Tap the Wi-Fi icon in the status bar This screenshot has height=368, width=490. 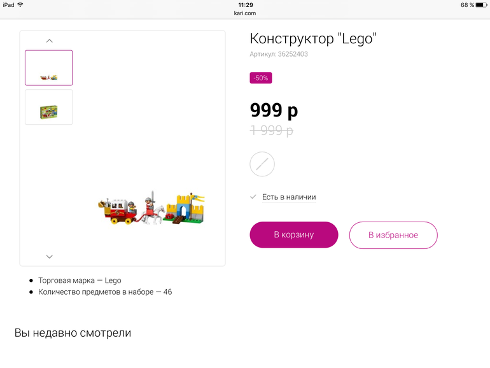pyautogui.click(x=20, y=4)
